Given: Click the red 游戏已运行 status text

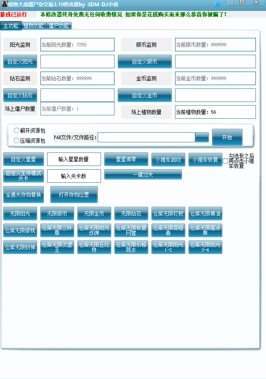Looking at the screenshot, I should [13, 14].
